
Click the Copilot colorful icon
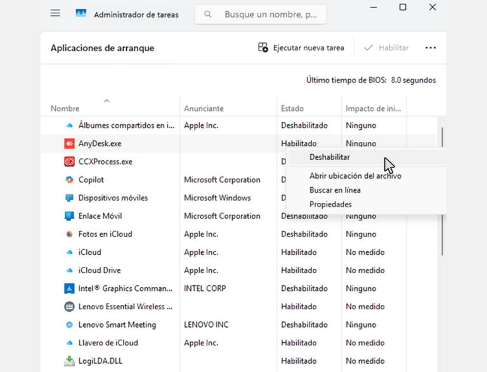(x=69, y=180)
